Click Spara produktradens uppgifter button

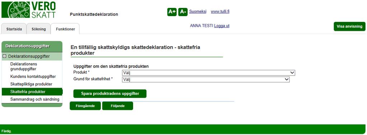point(110,94)
